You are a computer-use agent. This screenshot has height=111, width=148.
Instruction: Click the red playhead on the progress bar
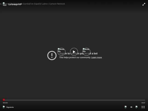(4, 100)
